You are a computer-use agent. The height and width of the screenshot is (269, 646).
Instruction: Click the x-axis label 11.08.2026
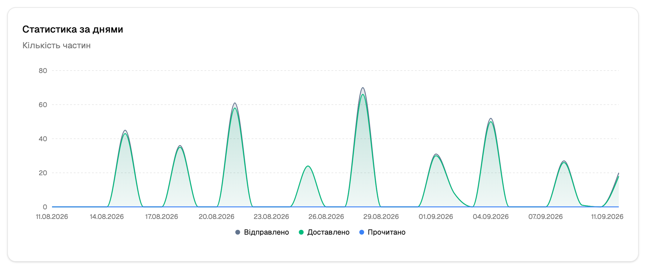(x=52, y=217)
